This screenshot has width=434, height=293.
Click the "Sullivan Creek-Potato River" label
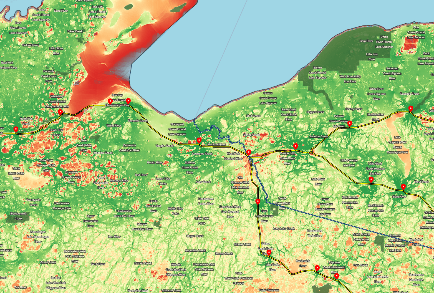pos(190,168)
